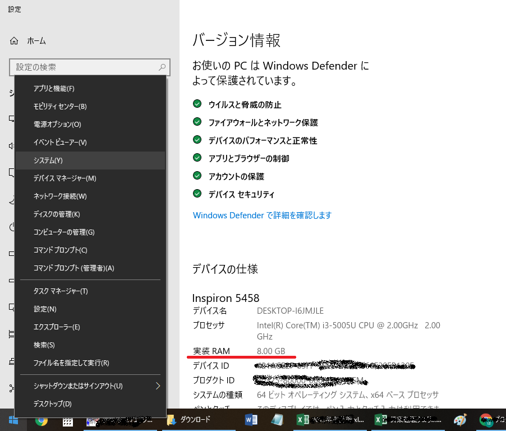Click green check beside デバイスのパフォーマンスと正常性
This screenshot has width=506, height=431.
(x=197, y=140)
